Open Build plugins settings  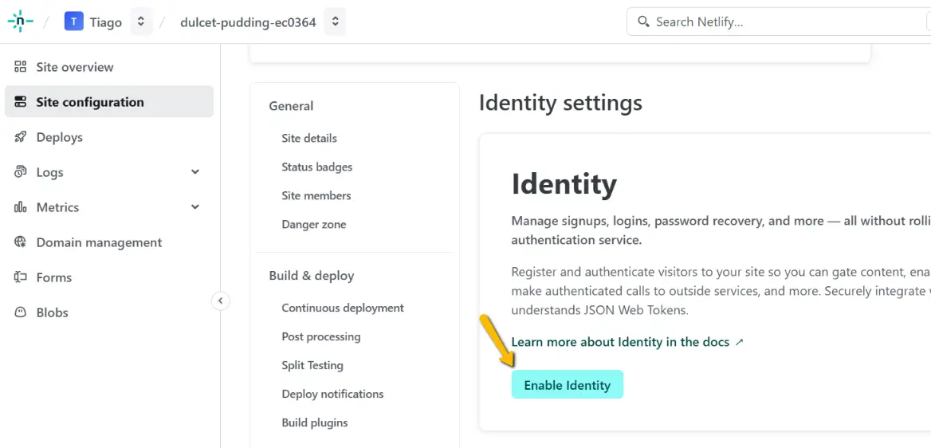[315, 422]
